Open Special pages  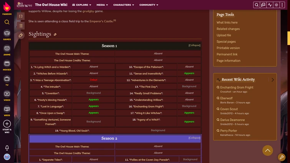(x=226, y=42)
